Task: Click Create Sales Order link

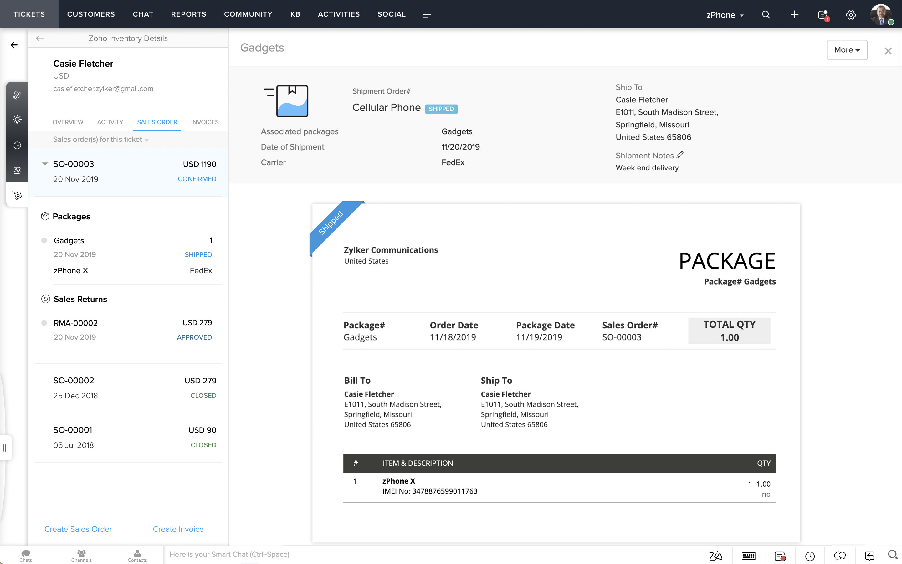Action: tap(78, 529)
